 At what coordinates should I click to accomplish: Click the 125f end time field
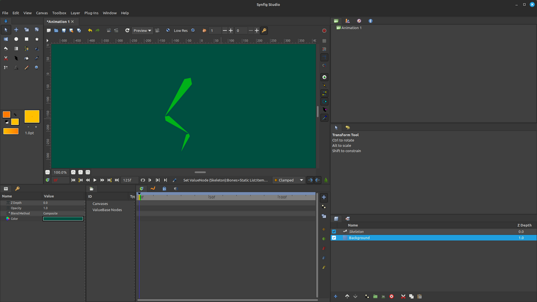(x=129, y=180)
